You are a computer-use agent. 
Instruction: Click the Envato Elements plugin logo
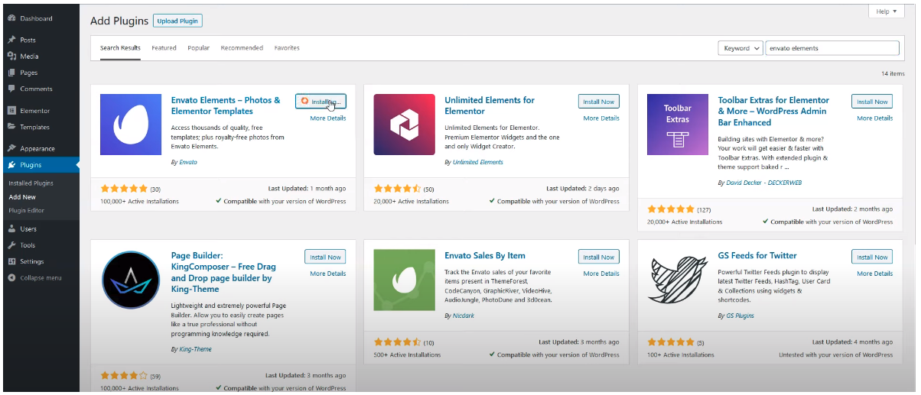(131, 125)
